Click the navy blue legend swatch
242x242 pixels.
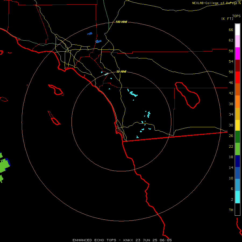(x=237, y=161)
